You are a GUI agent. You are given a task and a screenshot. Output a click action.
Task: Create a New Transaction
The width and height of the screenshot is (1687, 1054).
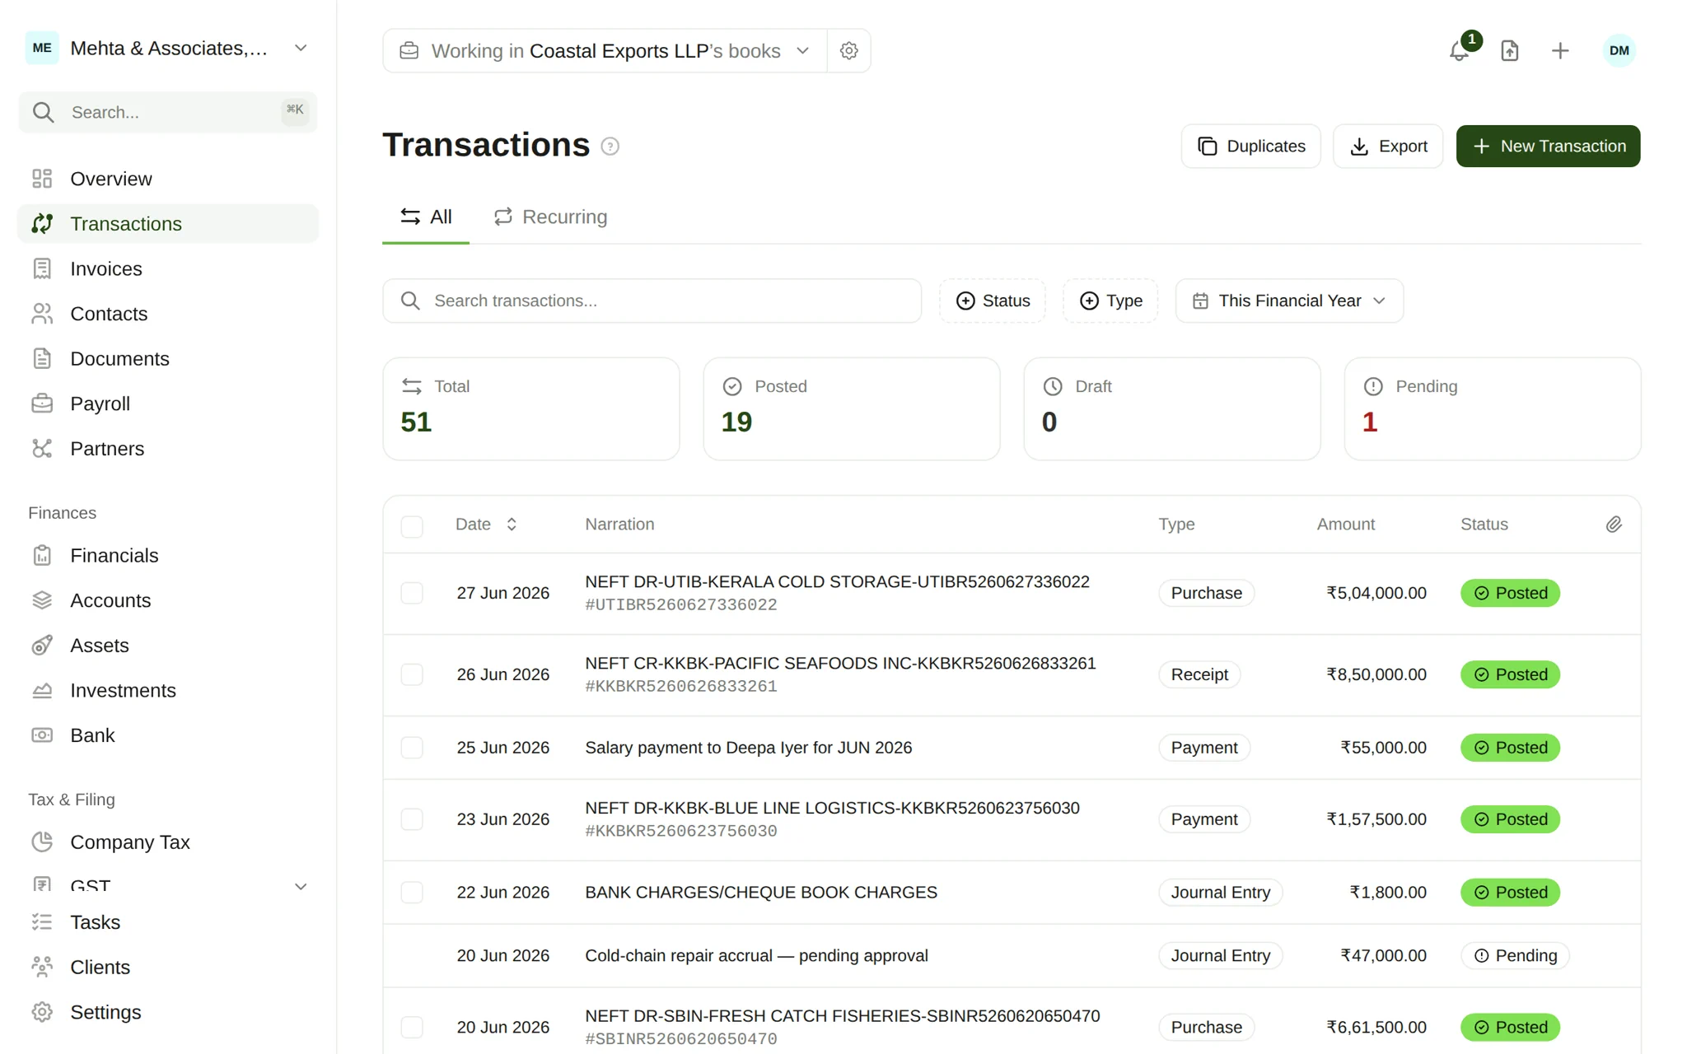1548,147
